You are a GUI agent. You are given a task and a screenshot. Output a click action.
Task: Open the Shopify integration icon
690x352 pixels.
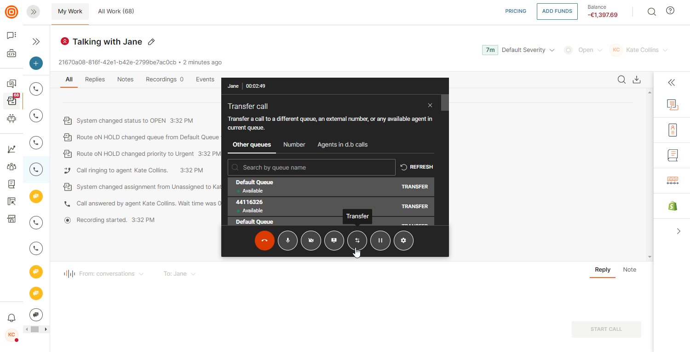673,206
